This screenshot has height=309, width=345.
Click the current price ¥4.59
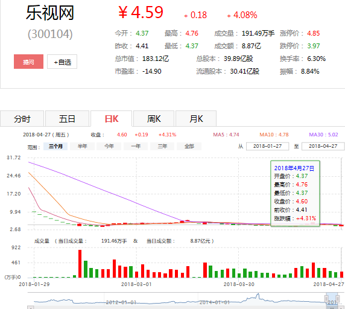pos(141,12)
